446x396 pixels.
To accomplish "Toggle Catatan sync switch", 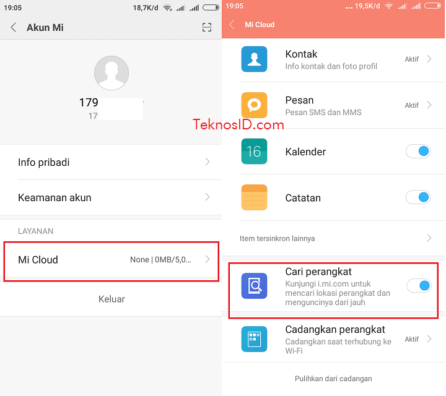I will [418, 197].
